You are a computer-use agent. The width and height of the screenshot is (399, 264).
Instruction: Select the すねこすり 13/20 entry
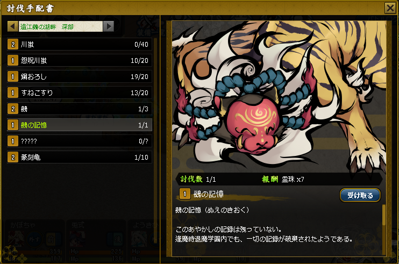point(80,93)
